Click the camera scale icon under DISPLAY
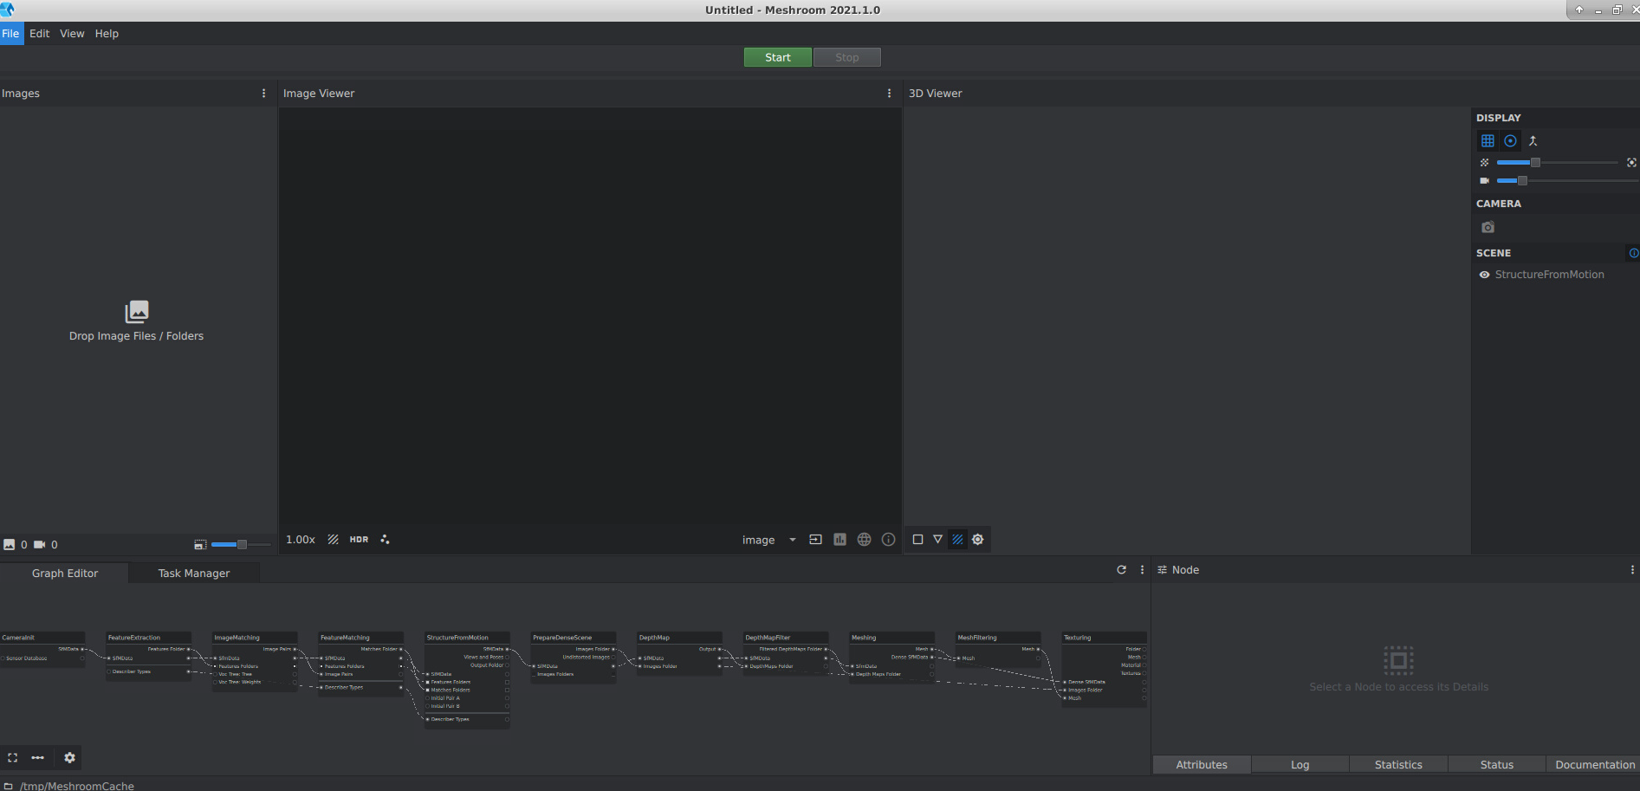Viewport: 1640px width, 791px height. pos(1484,181)
